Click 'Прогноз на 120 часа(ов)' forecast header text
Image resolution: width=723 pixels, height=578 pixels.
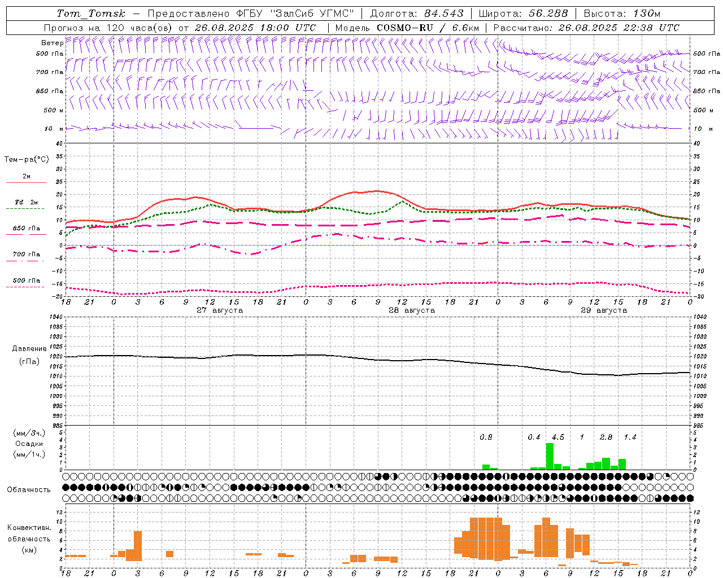[108, 28]
